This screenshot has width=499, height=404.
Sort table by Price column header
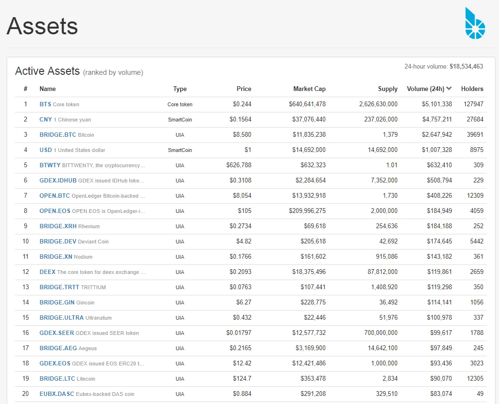click(244, 89)
